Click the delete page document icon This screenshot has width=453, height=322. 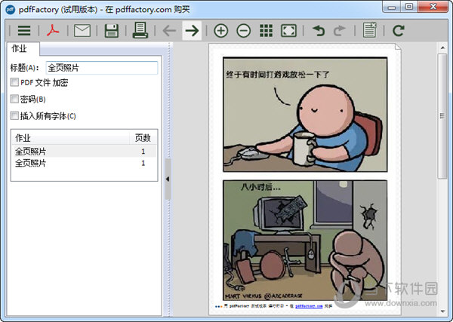point(370,30)
